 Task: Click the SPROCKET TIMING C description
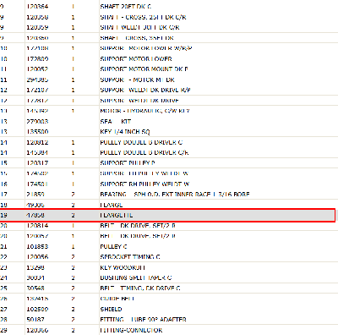point(130,257)
